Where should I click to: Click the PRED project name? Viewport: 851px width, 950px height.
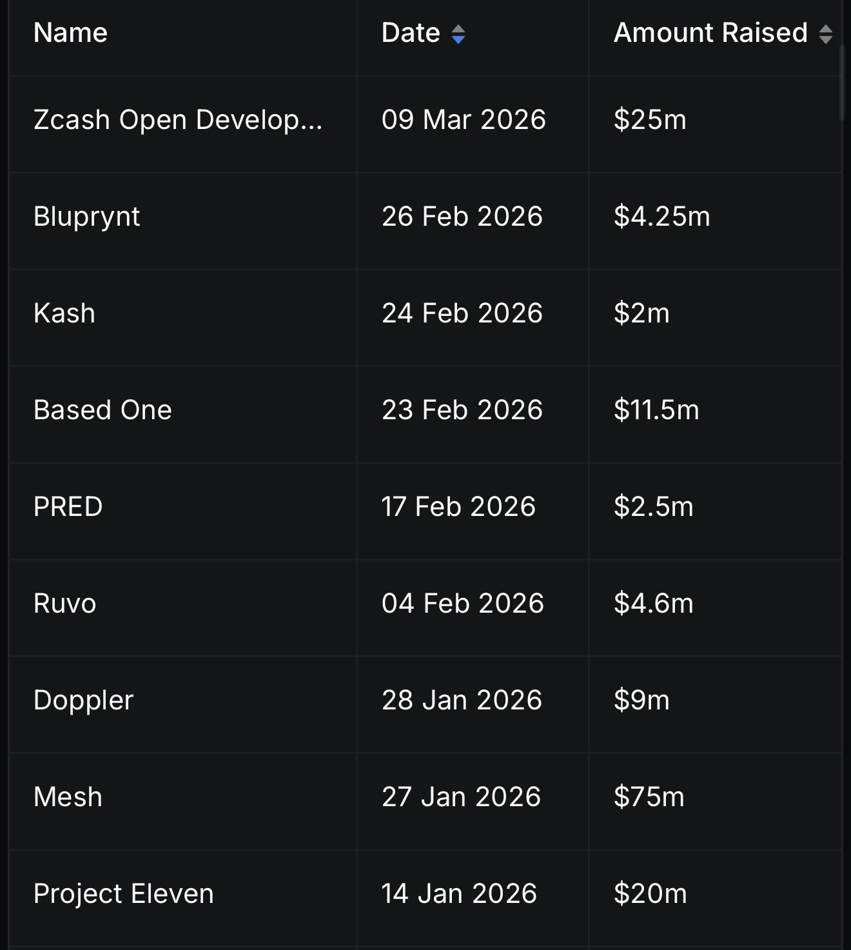click(68, 507)
